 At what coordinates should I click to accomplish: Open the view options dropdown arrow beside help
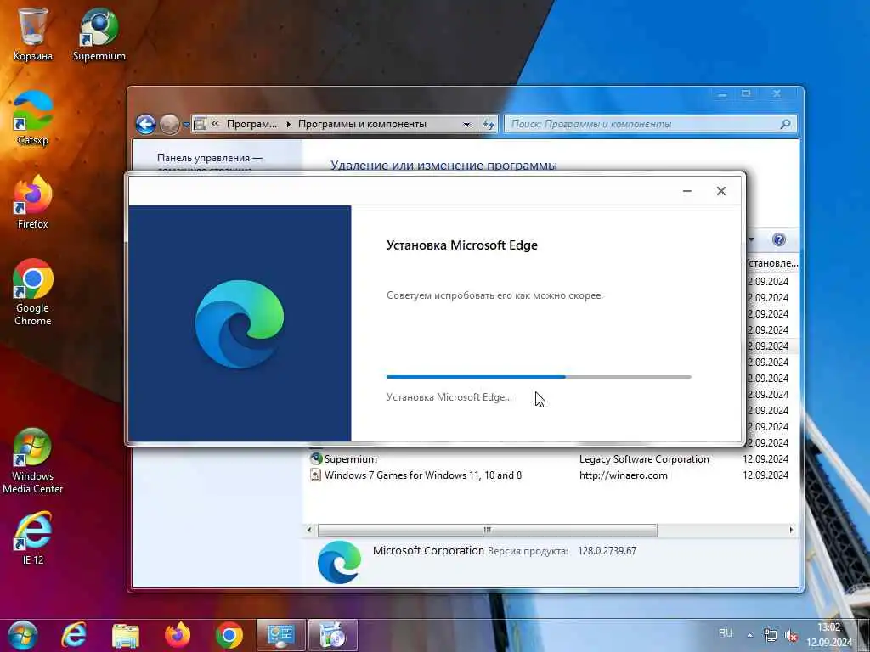(751, 240)
